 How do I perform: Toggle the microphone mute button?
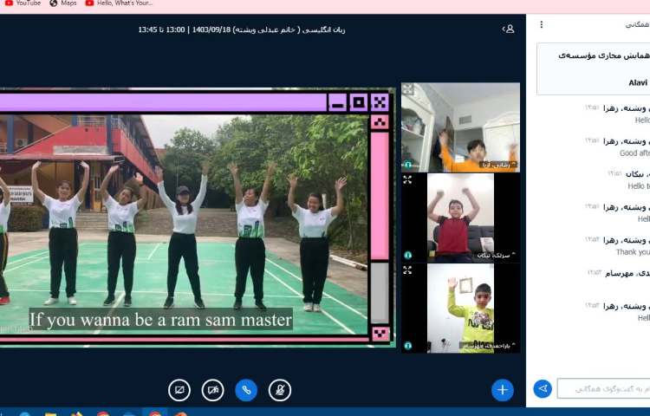279,390
